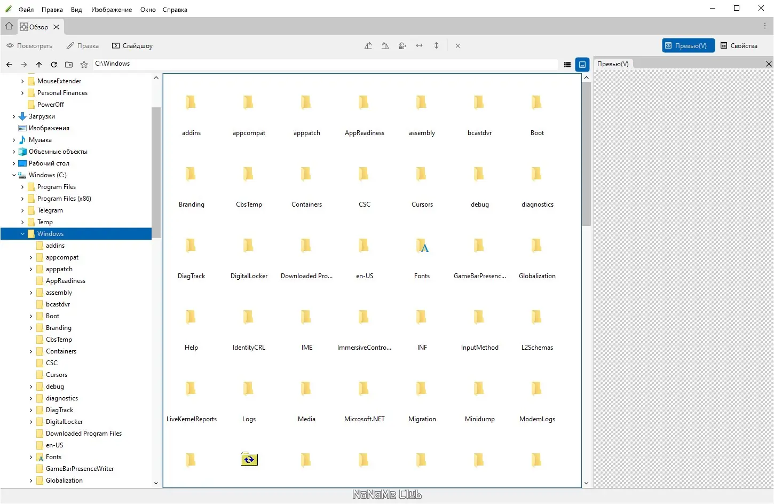Open the Файл menu
This screenshot has height=504, width=774.
click(26, 10)
